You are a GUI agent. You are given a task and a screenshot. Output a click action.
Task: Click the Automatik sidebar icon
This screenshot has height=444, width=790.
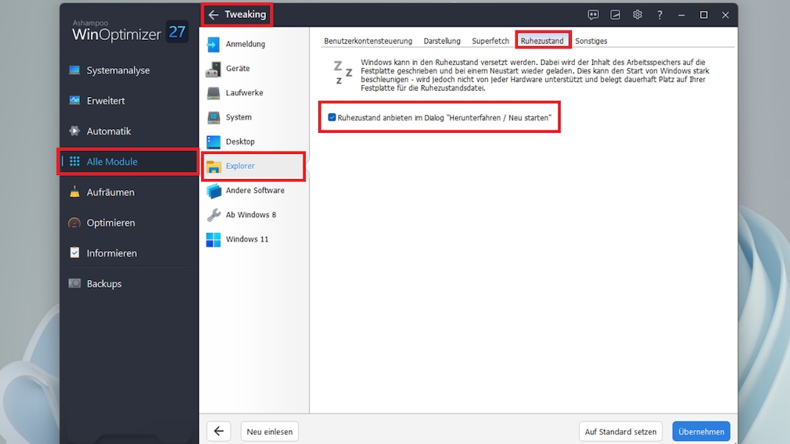(x=74, y=131)
